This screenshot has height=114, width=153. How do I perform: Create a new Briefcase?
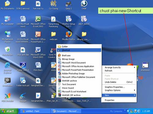(79, 56)
